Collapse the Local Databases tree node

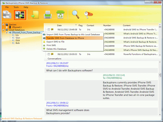click(x=4, y=30)
